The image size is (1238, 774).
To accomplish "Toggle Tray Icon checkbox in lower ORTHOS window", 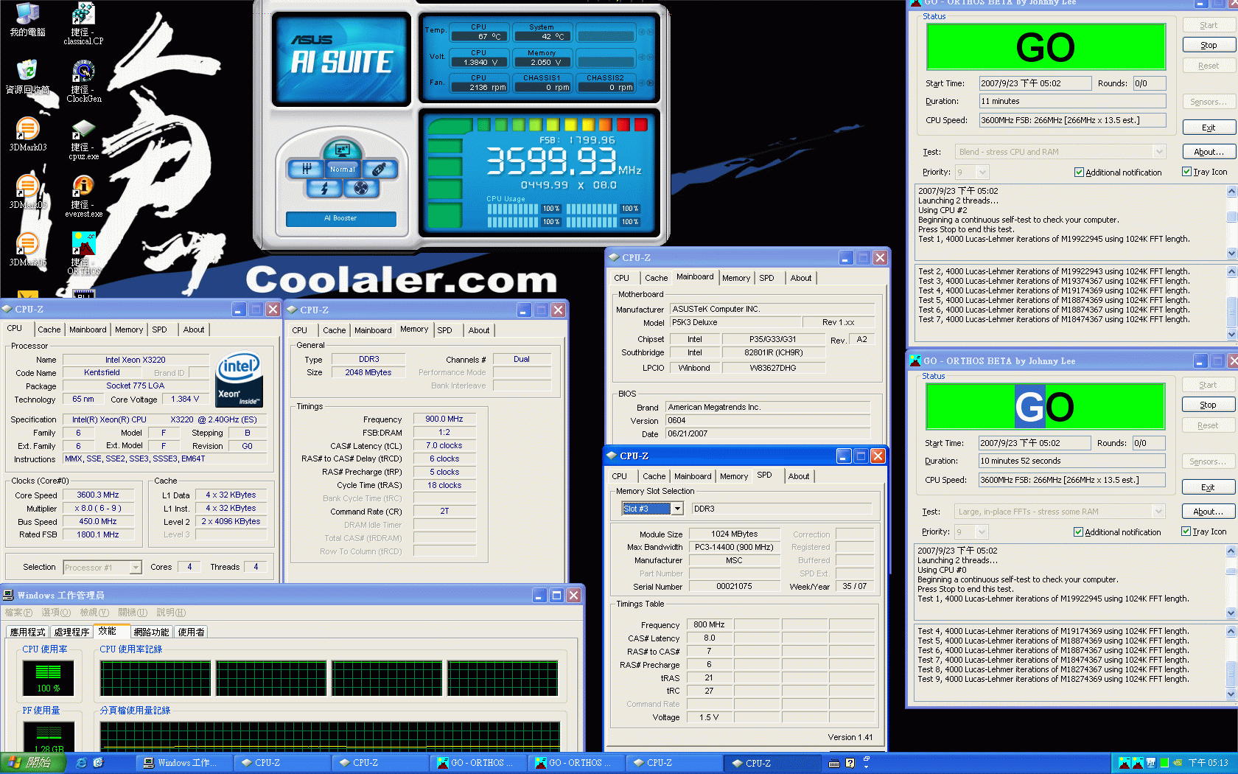I will [x=1204, y=531].
